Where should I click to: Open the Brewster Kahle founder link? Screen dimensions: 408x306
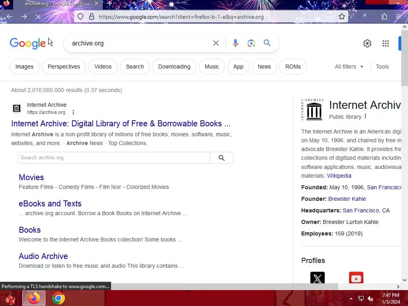[347, 199]
